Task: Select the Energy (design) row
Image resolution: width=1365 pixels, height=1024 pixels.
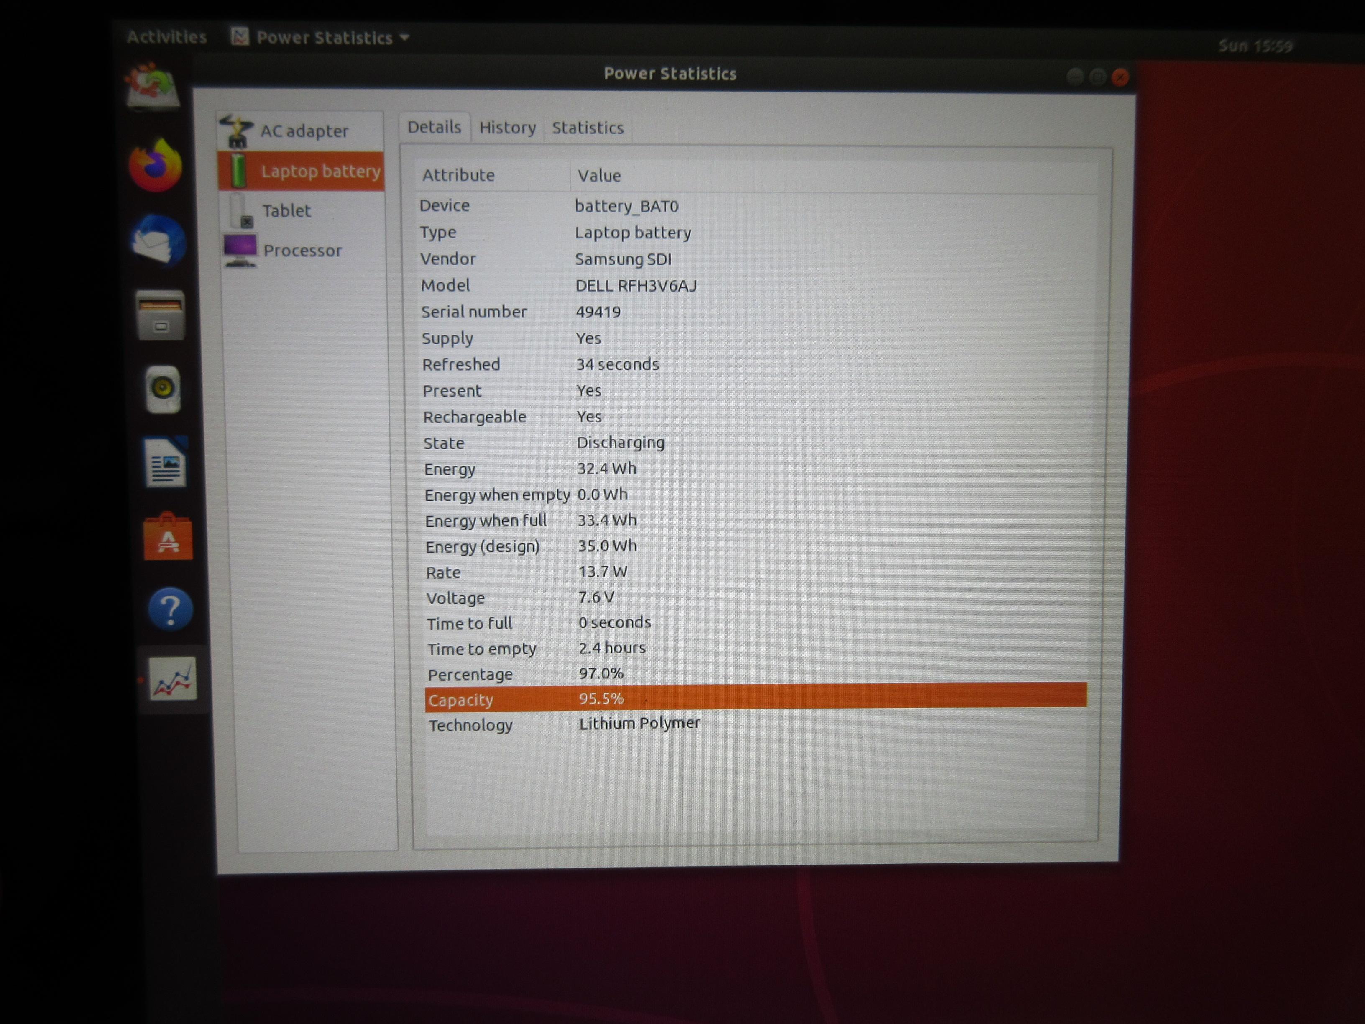Action: click(757, 546)
